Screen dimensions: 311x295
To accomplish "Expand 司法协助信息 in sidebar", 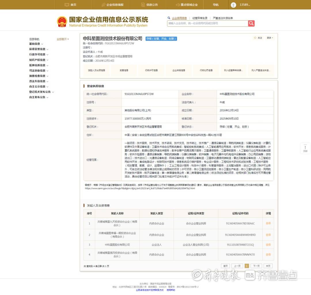I will (x=39, y=70).
